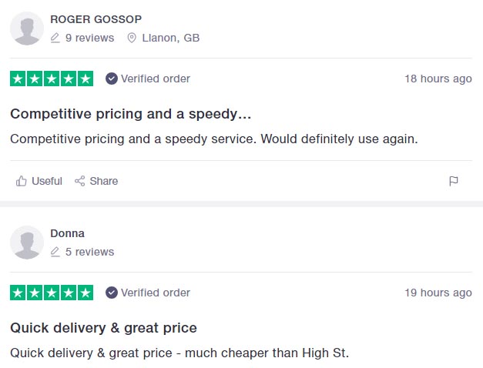Click the pencil icon beside 9 reviews
The image size is (483, 368).
pos(55,38)
